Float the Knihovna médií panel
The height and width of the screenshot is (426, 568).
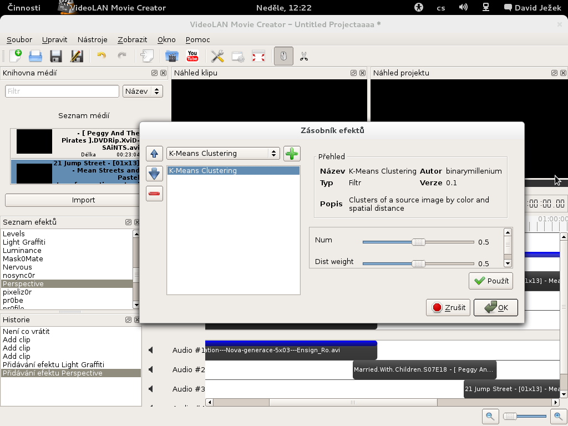coord(154,73)
